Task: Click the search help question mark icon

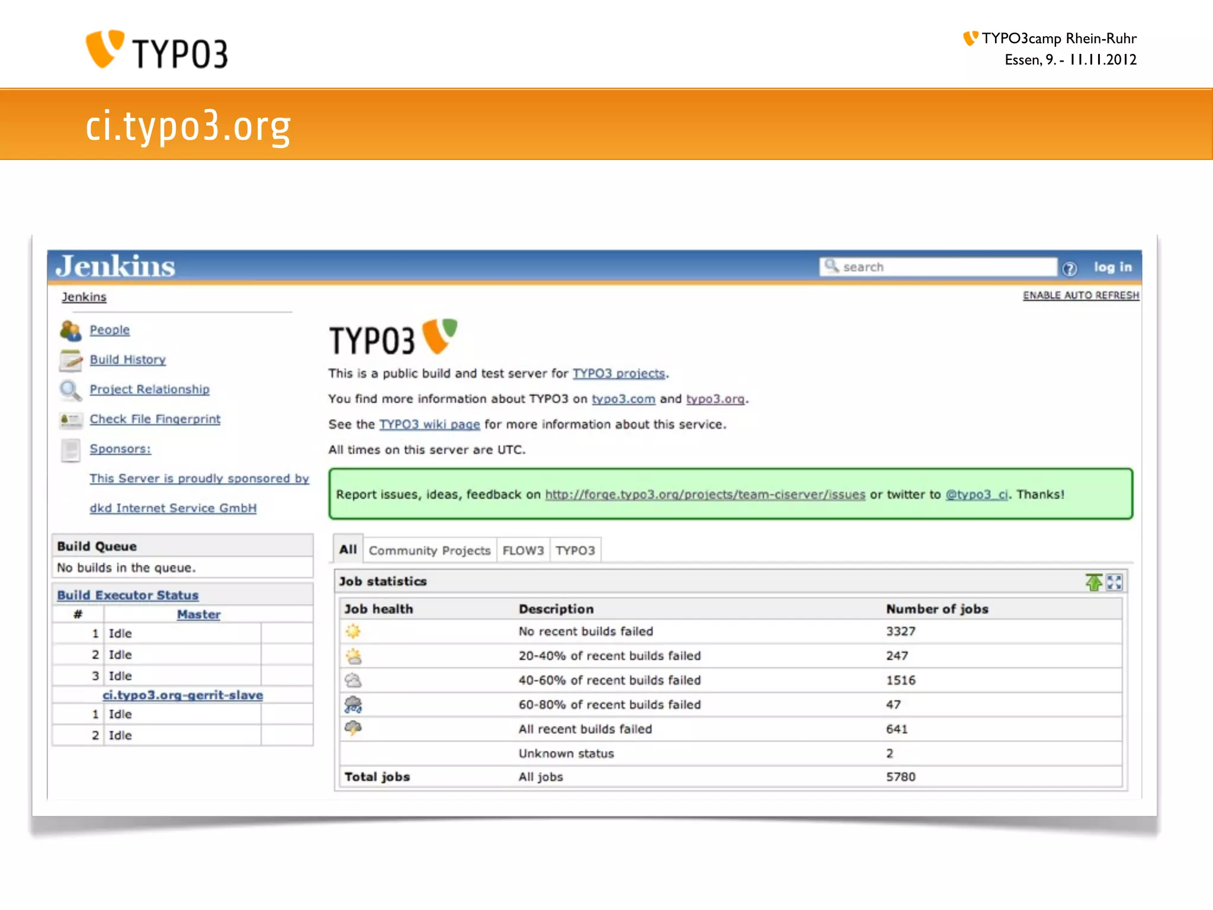Action: 1069,268
